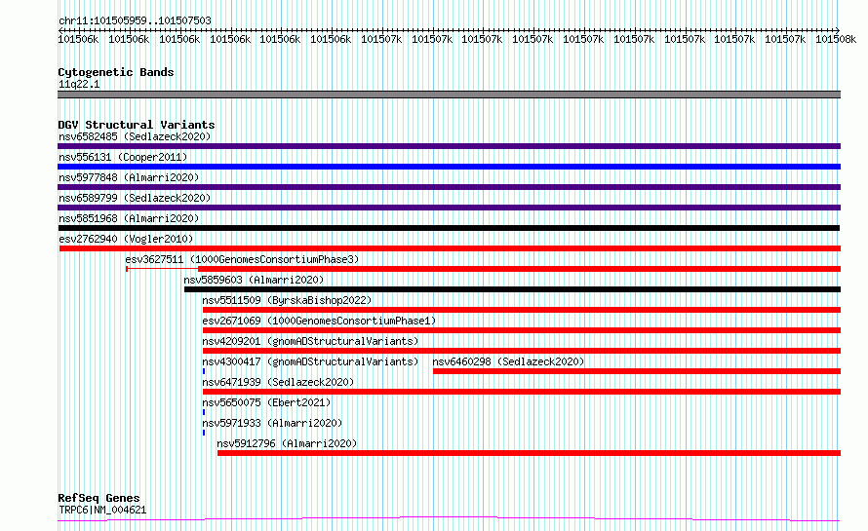The image size is (868, 531).
Task: Select the nsv5650075 (Ebert2021) label
Action: click(x=266, y=402)
